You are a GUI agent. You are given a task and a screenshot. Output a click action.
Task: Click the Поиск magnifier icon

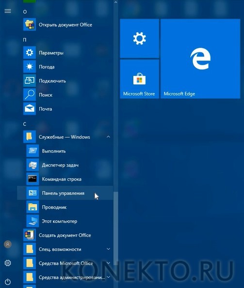(30, 94)
